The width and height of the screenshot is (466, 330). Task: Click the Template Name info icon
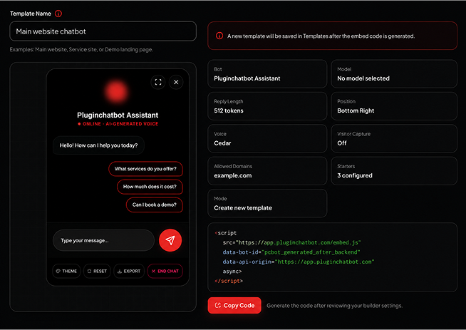58,14
